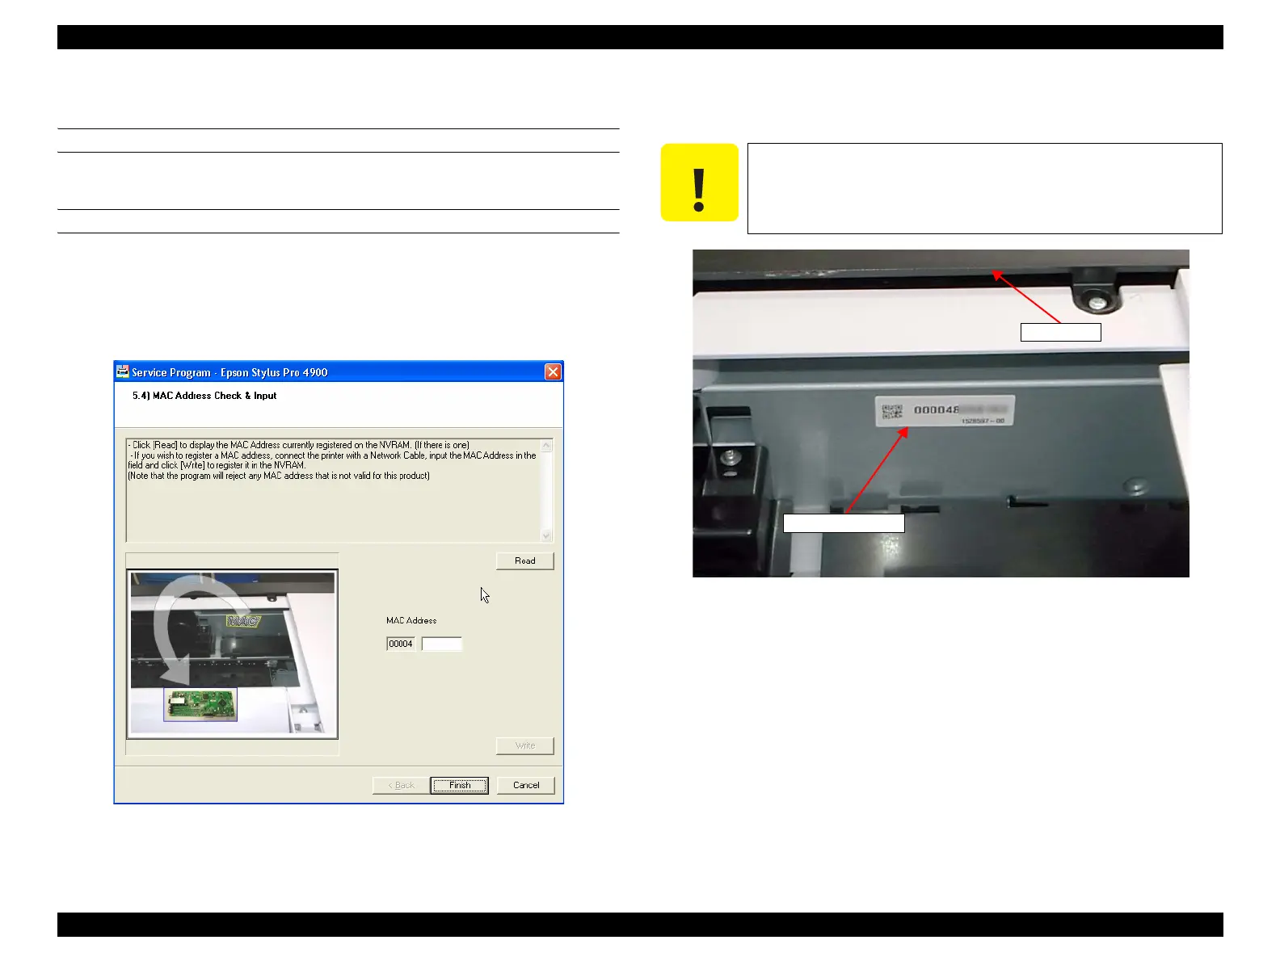
Task: Focus the MAC Address prefix field 00004
Action: tap(401, 644)
